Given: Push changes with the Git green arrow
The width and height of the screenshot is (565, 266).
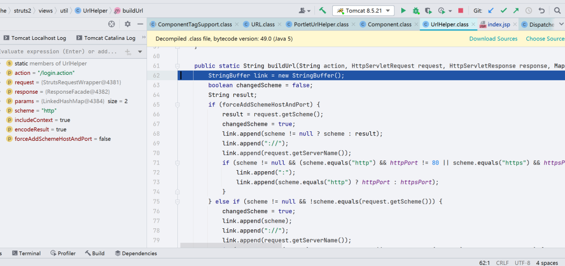Looking at the screenshot, I should (x=516, y=10).
